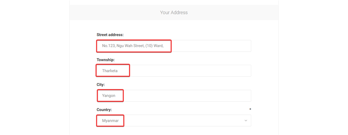Click the required asterisk above Country field

(250, 110)
